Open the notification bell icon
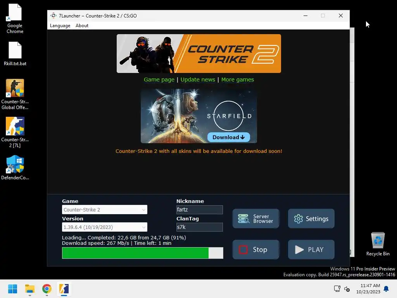 point(386,289)
